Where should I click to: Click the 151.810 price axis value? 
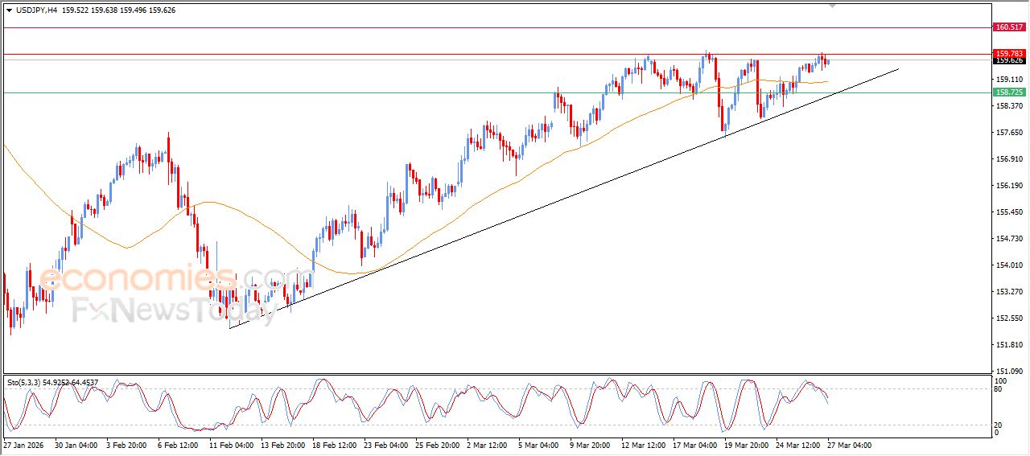[1008, 345]
